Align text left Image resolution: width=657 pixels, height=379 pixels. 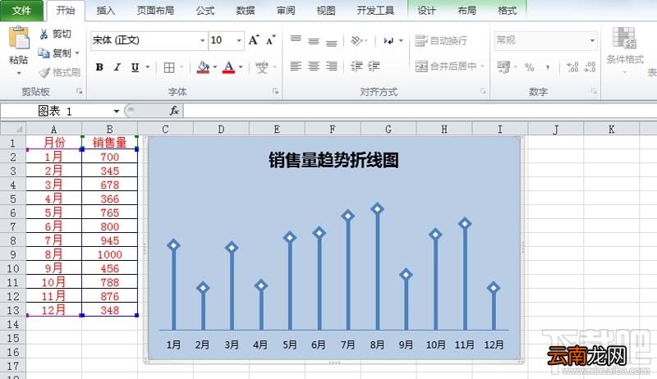[296, 66]
